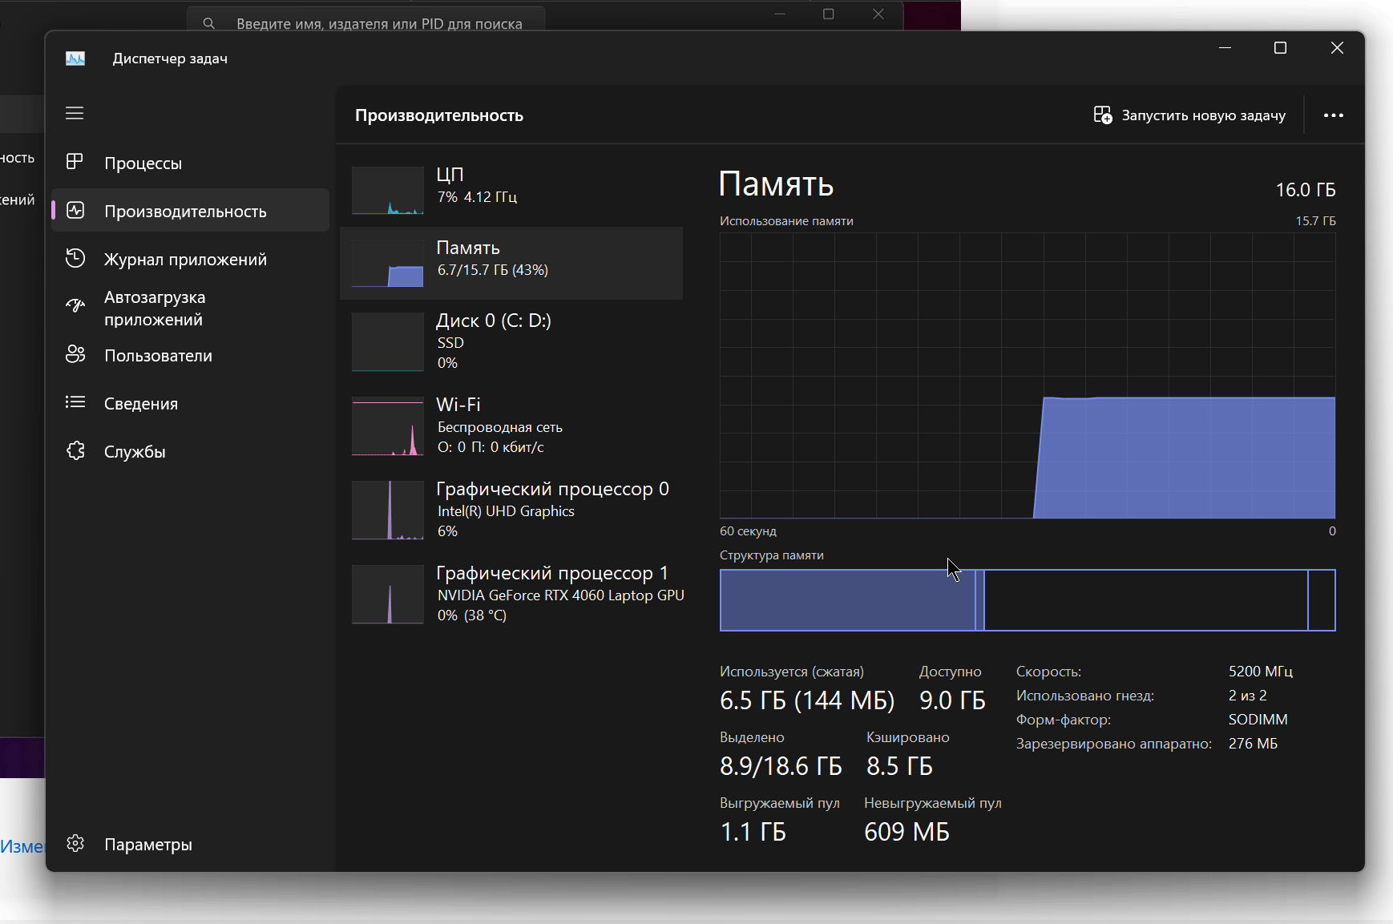
Task: Click standby segment of memory composition bar
Action: (1146, 600)
